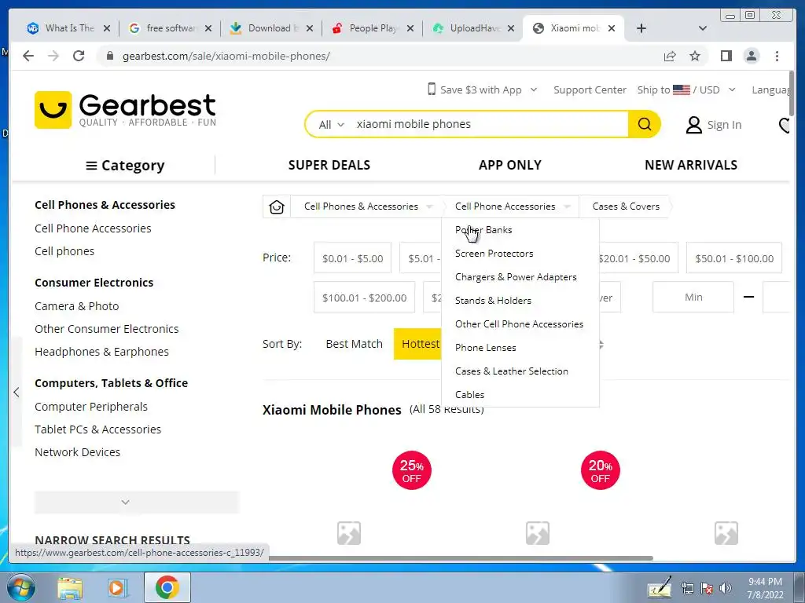Click the phone icon beside Save $3 with App
The width and height of the screenshot is (805, 603).
pos(432,90)
